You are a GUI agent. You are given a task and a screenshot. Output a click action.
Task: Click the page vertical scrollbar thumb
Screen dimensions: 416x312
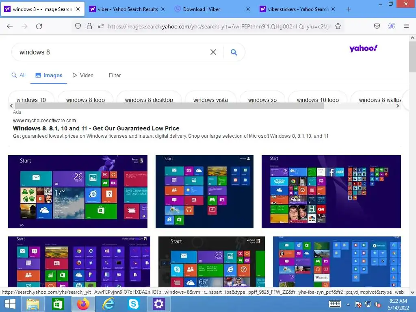tap(412, 56)
